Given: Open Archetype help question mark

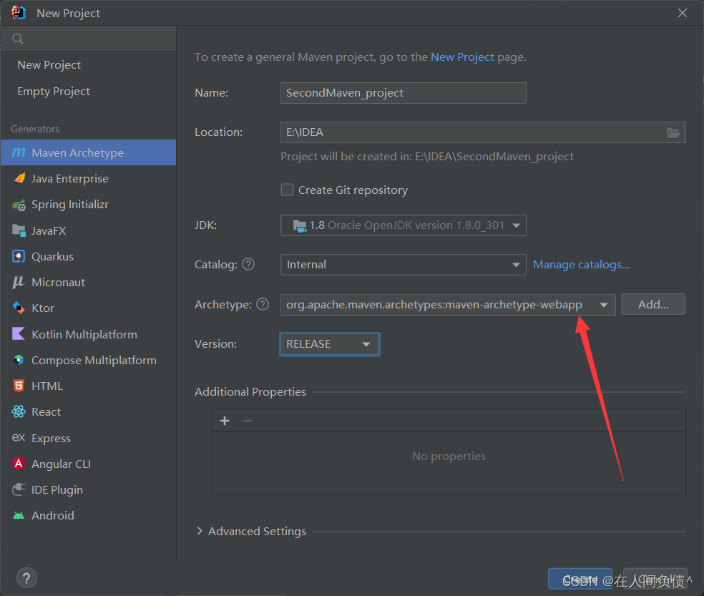Looking at the screenshot, I should click(x=263, y=304).
